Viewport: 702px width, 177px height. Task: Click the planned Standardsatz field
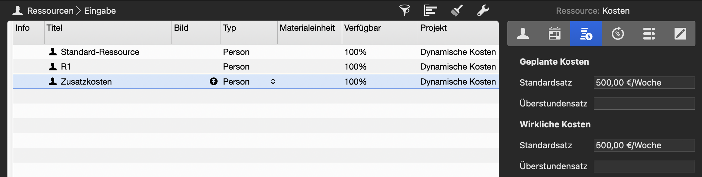(644, 83)
